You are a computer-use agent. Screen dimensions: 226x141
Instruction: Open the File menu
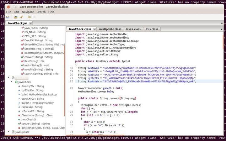pos(8,12)
